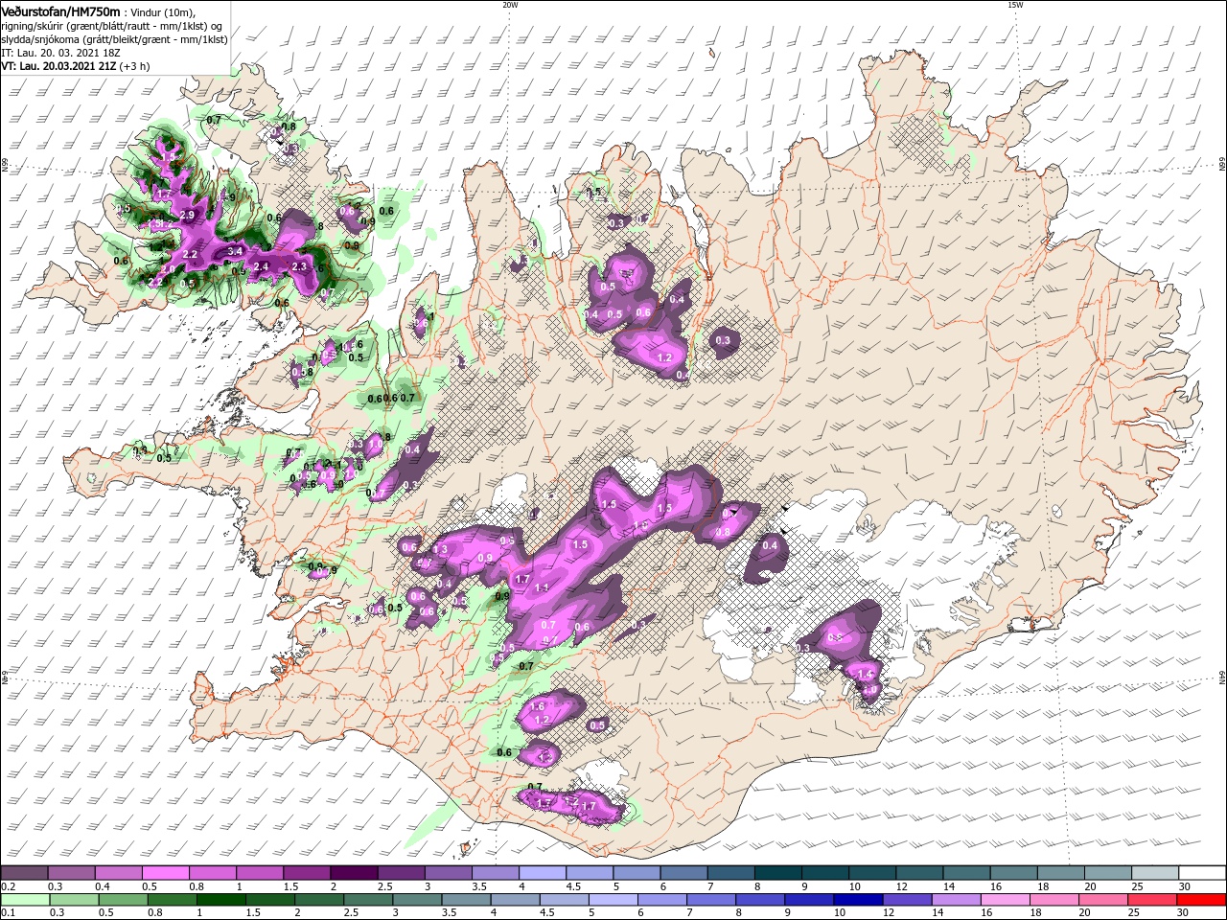The image size is (1227, 920).
Task: Click the 2.9 precipitation value on the map
Action: [187, 215]
